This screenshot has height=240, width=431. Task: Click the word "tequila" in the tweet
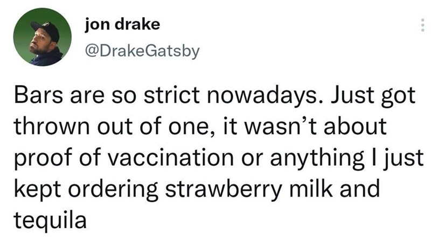[x=50, y=220]
